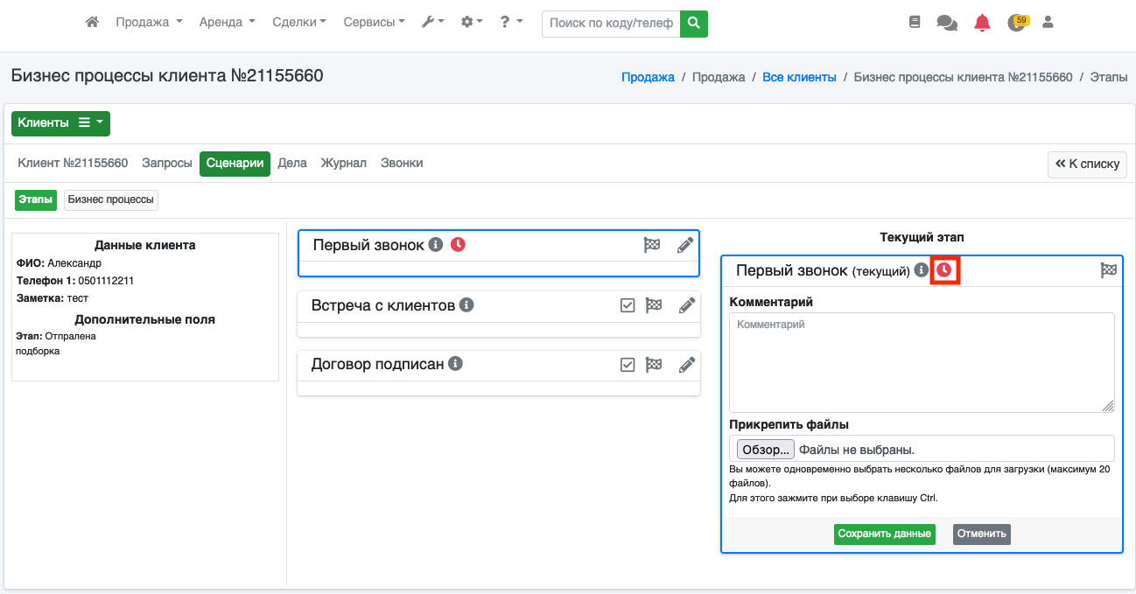Open the user profile icon

[1048, 23]
